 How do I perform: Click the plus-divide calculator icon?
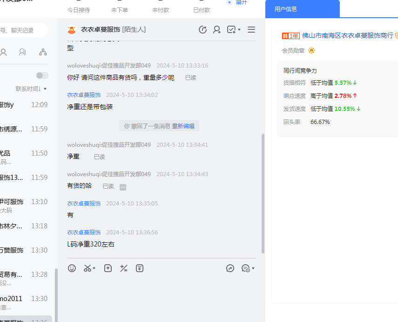point(124,268)
